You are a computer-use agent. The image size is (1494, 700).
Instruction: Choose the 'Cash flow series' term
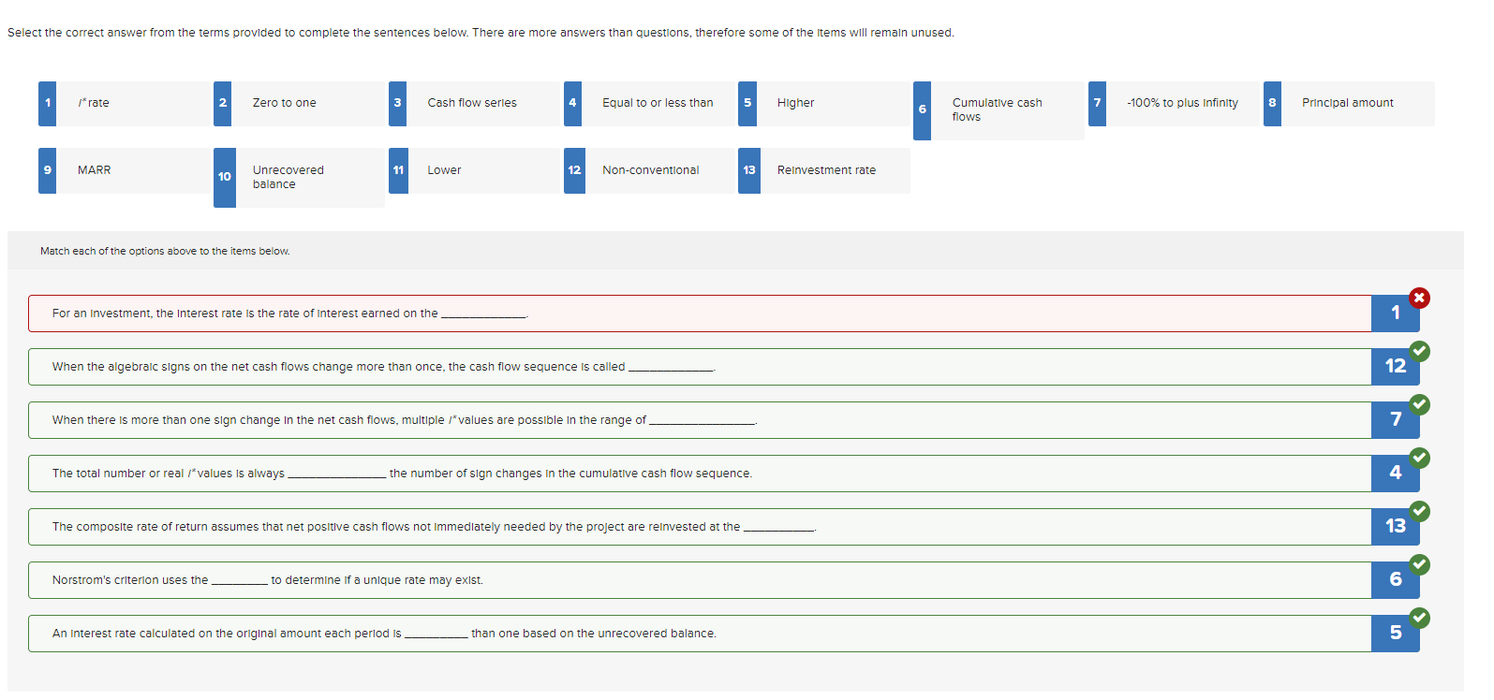(474, 104)
